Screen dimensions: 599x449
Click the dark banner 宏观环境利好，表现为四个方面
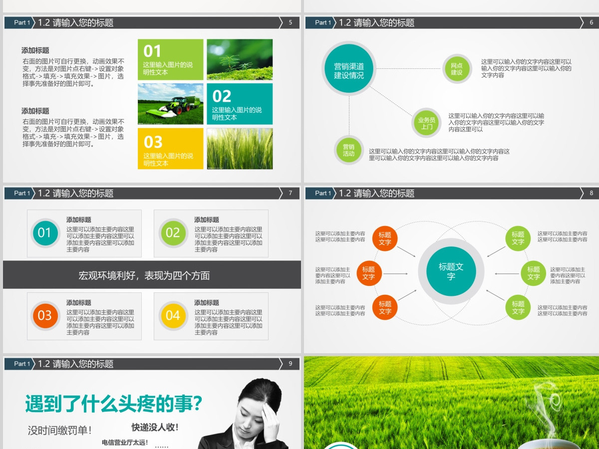tap(152, 275)
